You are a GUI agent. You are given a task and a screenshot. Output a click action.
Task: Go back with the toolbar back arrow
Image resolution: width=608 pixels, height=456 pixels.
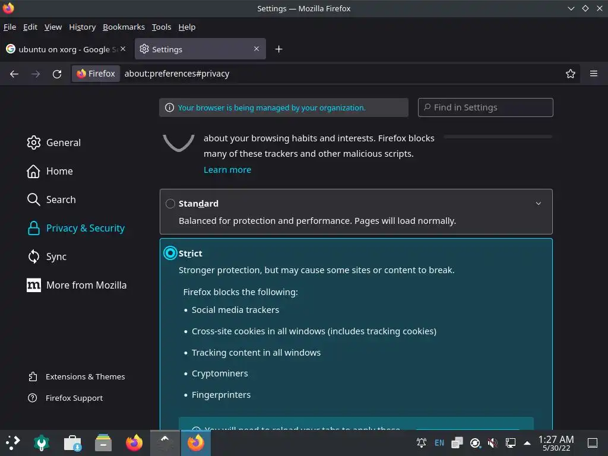pos(14,74)
